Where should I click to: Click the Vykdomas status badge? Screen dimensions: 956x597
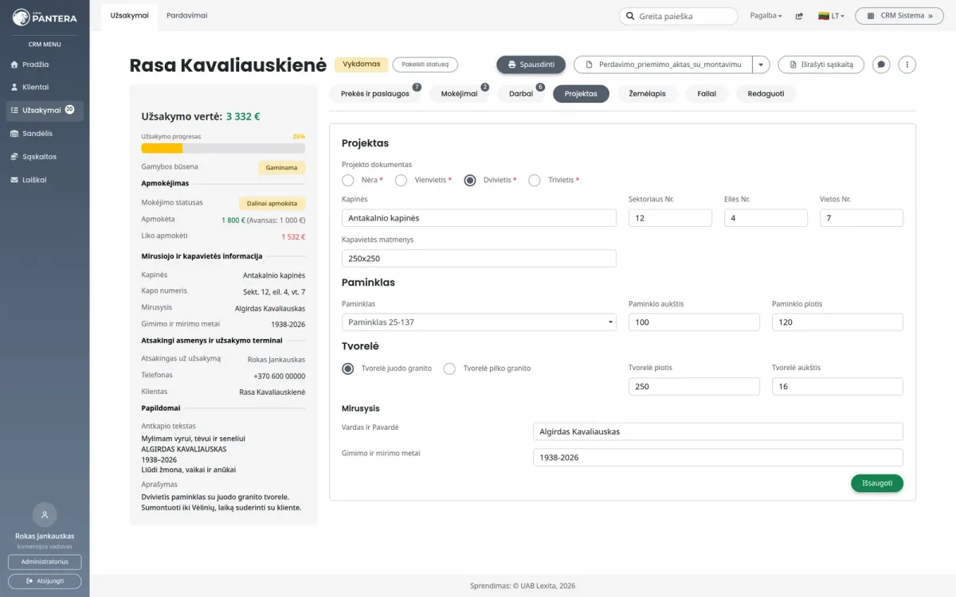point(362,64)
